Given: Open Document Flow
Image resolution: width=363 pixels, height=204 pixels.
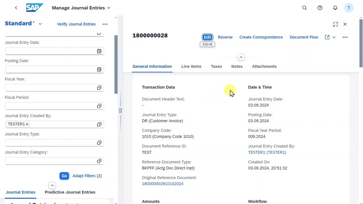Looking at the screenshot, I should click(304, 37).
